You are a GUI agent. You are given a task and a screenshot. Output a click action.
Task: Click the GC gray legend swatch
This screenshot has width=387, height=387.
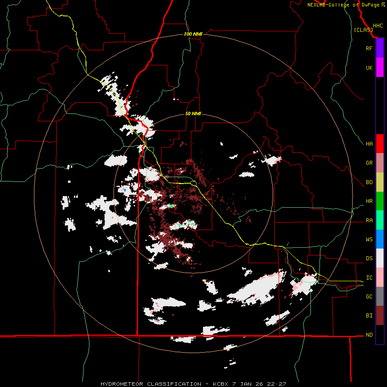pos(380,296)
